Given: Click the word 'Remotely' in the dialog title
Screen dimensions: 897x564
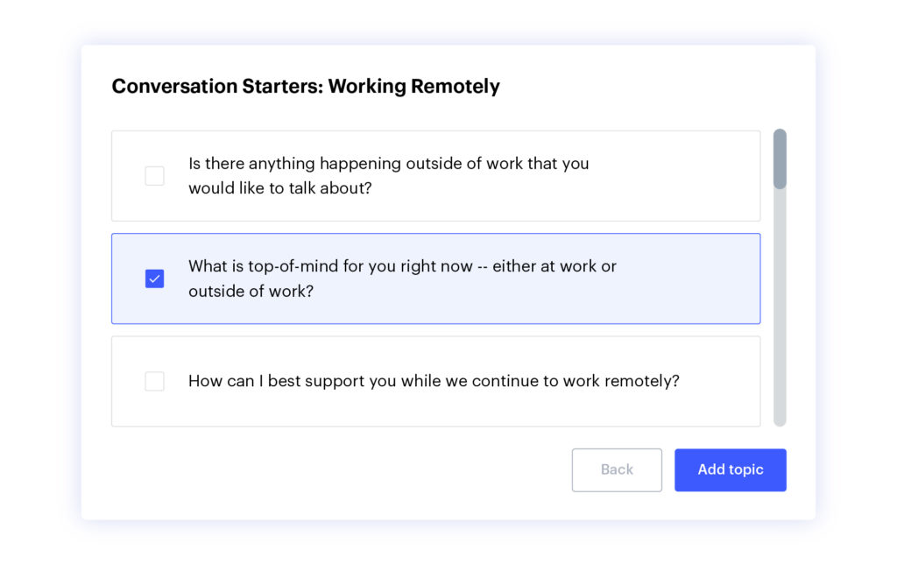Looking at the screenshot, I should (x=456, y=87).
